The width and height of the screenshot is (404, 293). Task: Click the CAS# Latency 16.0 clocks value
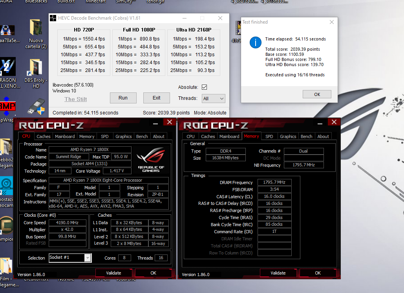coord(274,197)
